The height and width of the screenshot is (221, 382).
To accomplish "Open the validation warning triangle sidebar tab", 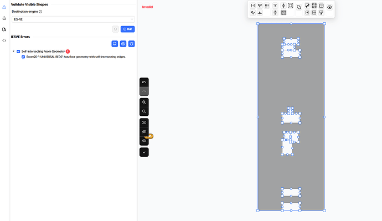I will click(4, 7).
